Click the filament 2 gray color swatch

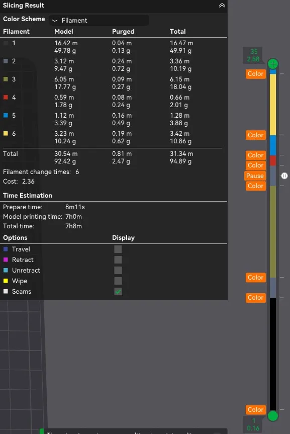pyautogui.click(x=6, y=61)
